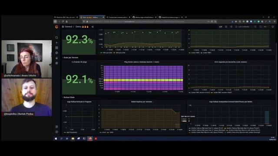This screenshot has width=278, height=156.
Task: Click the 92.1% stat value
Action: [x=79, y=79]
